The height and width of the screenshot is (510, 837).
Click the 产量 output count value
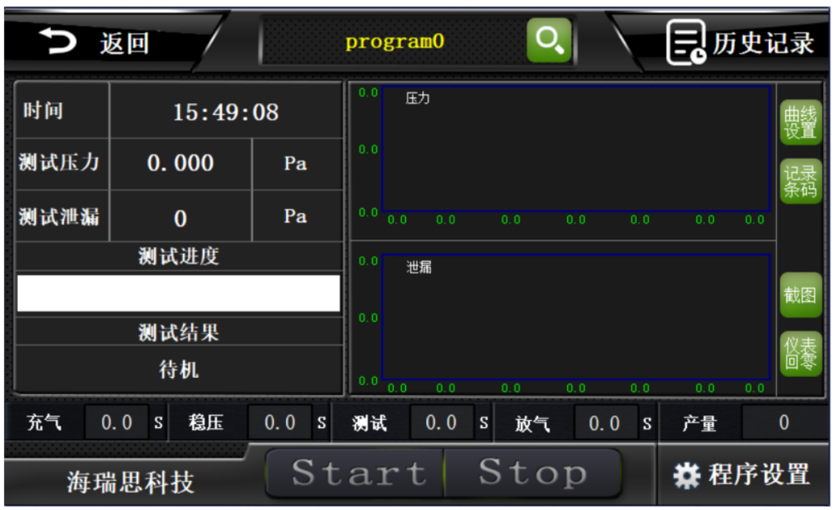(x=783, y=423)
